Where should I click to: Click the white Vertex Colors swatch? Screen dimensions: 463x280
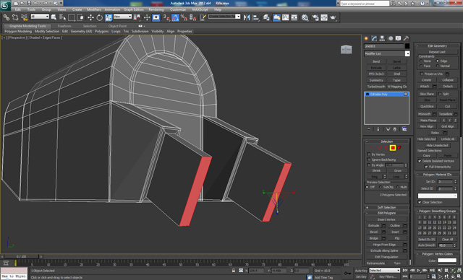click(447, 261)
